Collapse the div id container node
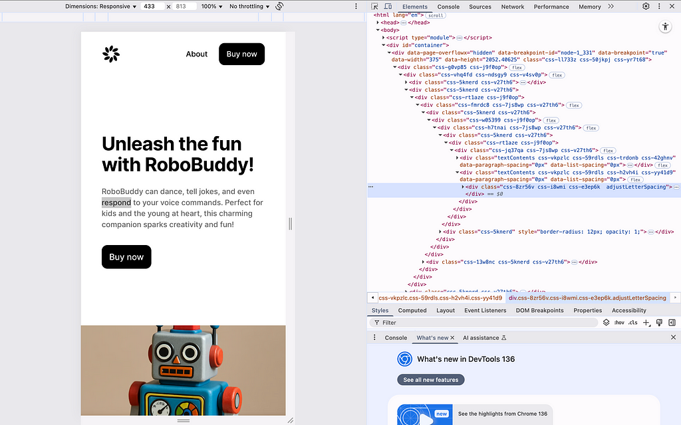Image resolution: width=681 pixels, height=425 pixels. coord(384,45)
